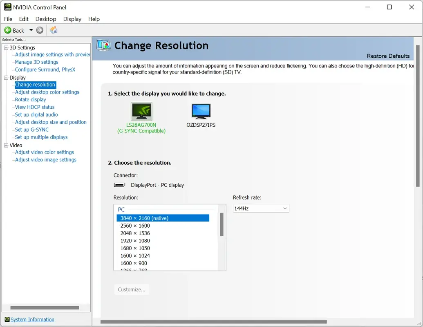Image resolution: width=423 pixels, height=327 pixels.
Task: Click the DisplayPort connector icon
Action: [119, 185]
